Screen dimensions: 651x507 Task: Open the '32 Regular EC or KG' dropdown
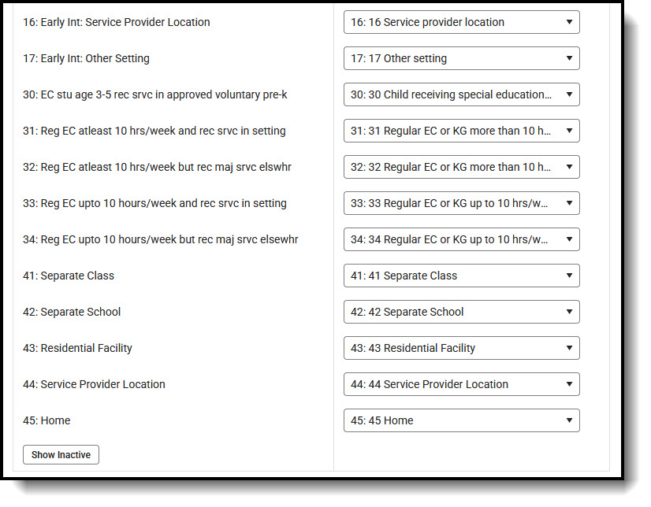point(461,167)
